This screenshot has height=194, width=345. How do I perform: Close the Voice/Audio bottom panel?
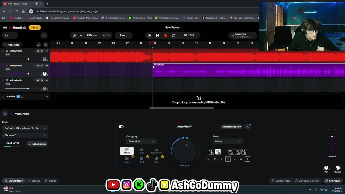click(x=5, y=114)
